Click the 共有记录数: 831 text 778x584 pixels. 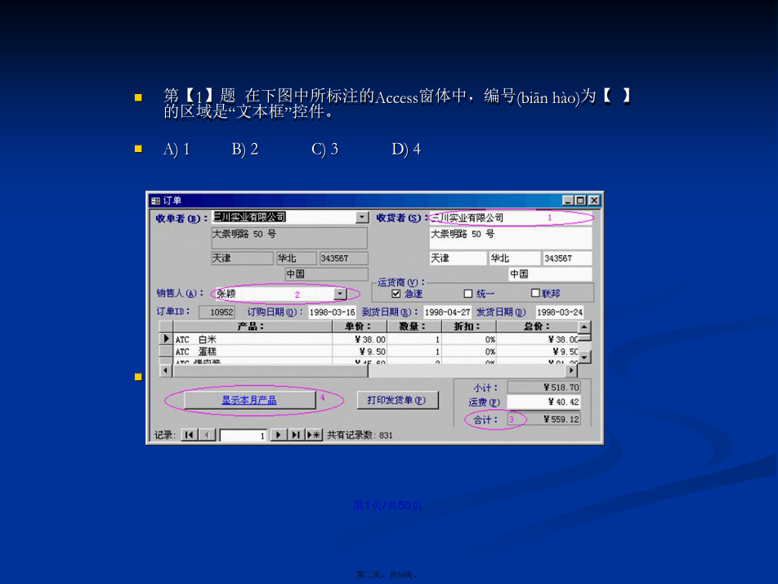pos(360,435)
